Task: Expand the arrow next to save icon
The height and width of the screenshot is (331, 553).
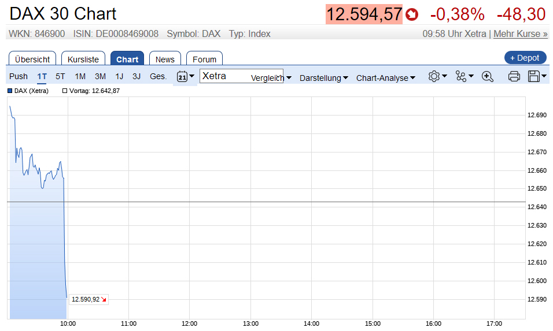Action: pyautogui.click(x=544, y=76)
